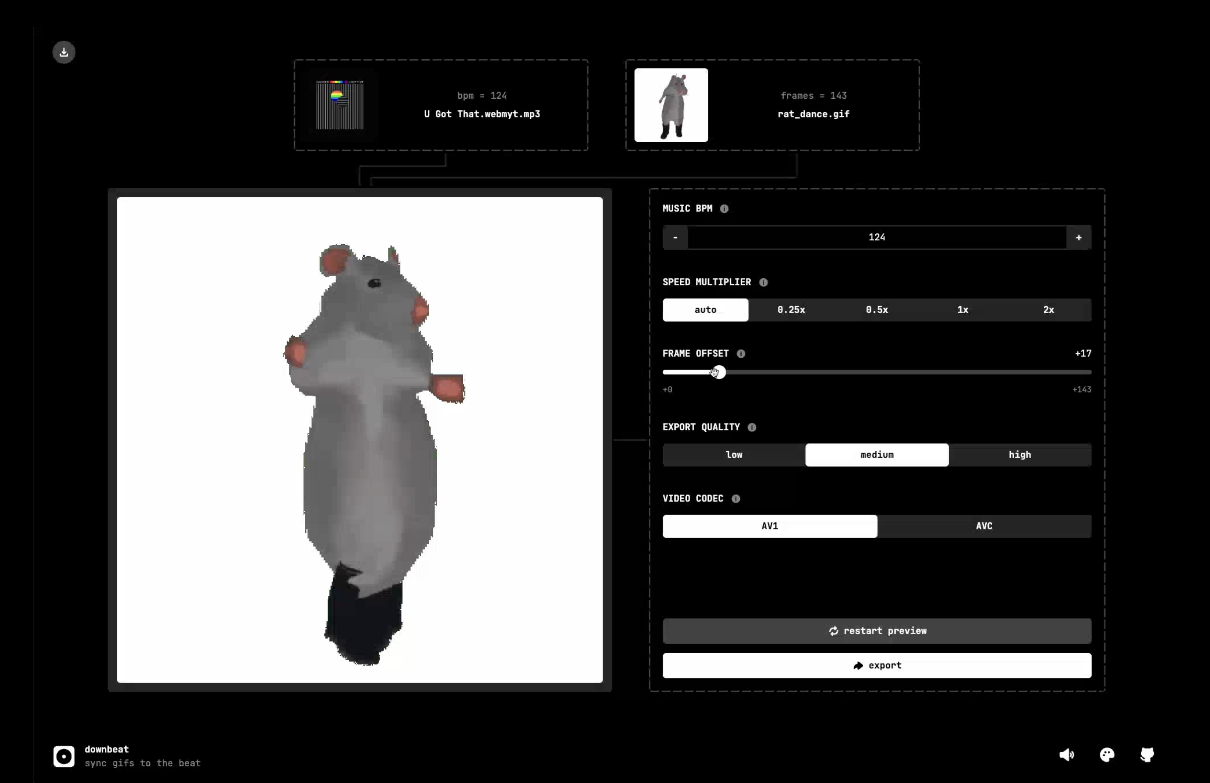Image resolution: width=1210 pixels, height=783 pixels.
Task: Increase BPM with the plus button
Action: [x=1078, y=238]
